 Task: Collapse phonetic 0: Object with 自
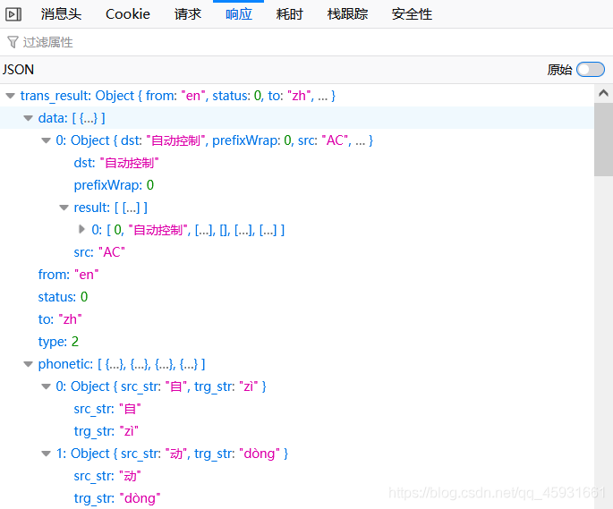click(x=47, y=386)
